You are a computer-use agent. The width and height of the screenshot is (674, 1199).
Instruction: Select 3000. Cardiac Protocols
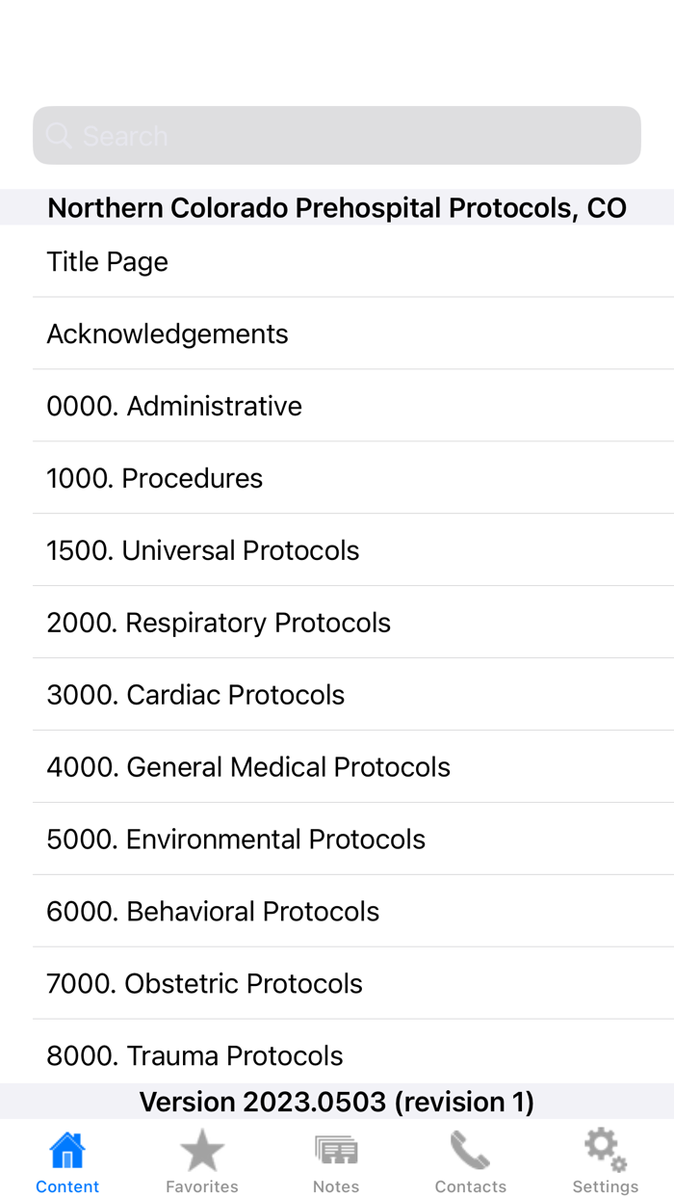196,694
